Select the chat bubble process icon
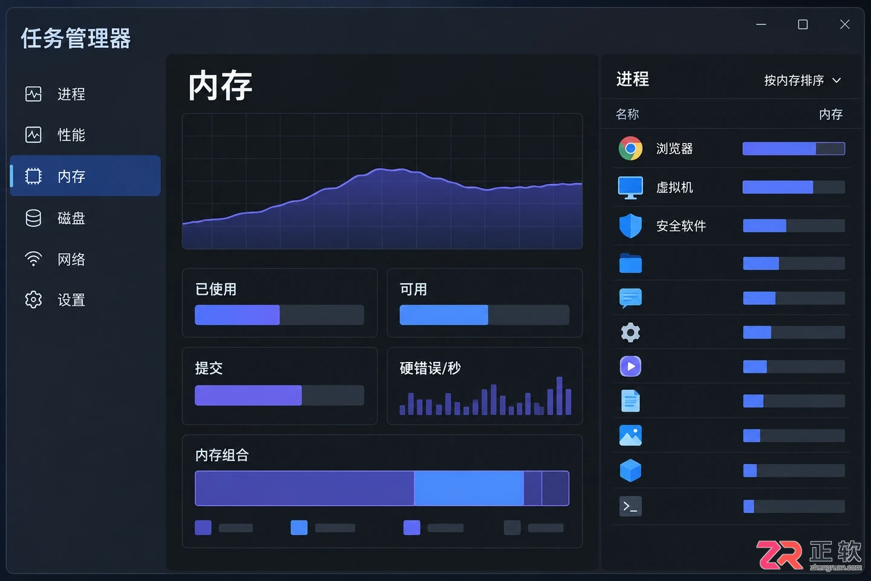 point(630,298)
